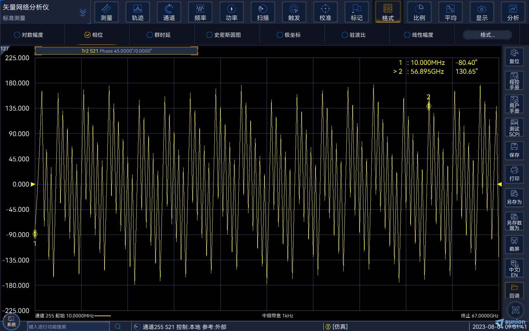The image size is (529, 331).
Task: Click the 另存为 (Save As) icon
Action: click(x=514, y=198)
